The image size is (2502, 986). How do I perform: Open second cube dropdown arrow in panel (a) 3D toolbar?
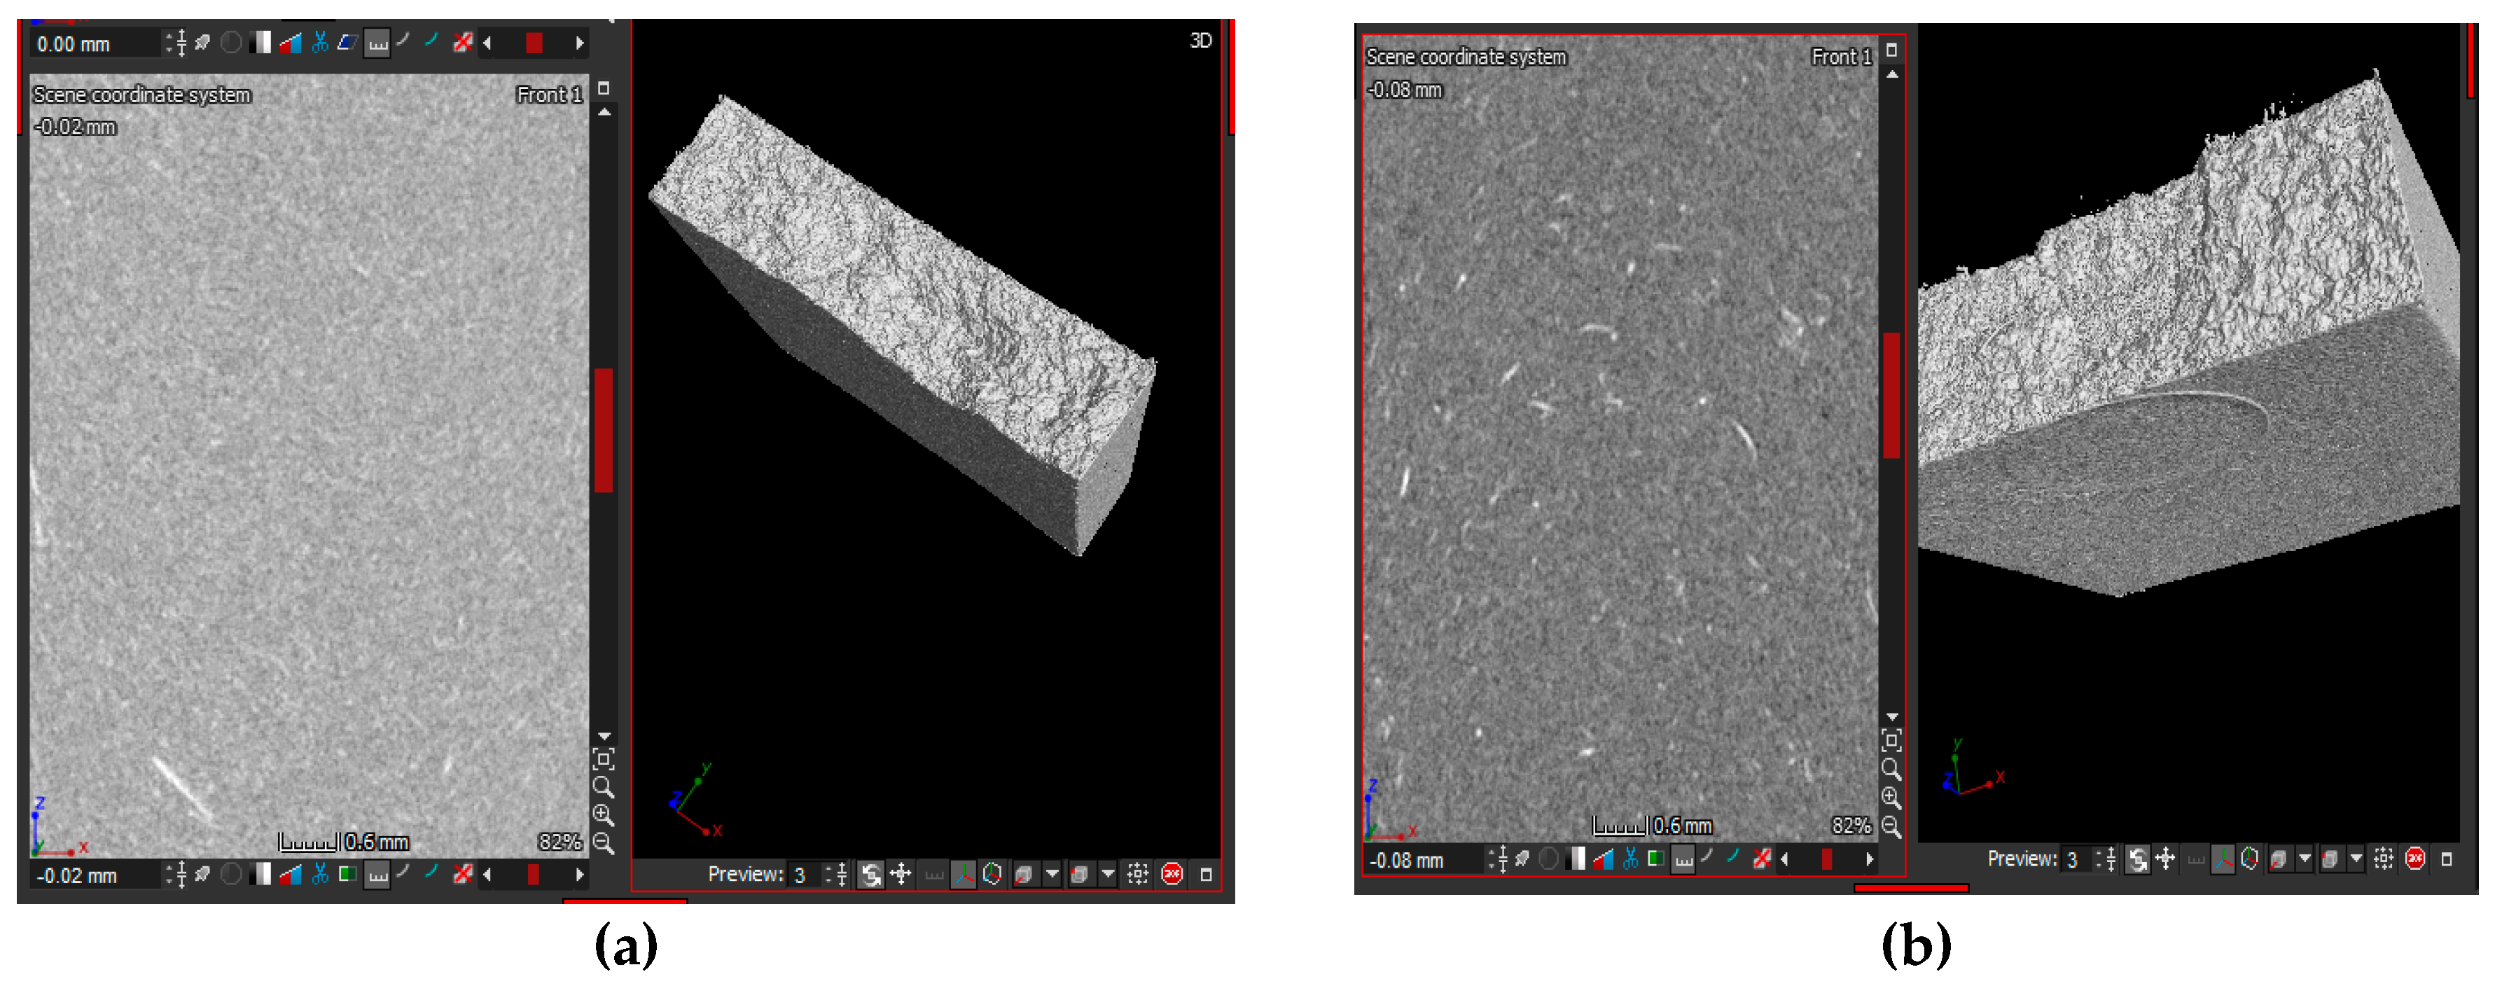tap(1107, 874)
